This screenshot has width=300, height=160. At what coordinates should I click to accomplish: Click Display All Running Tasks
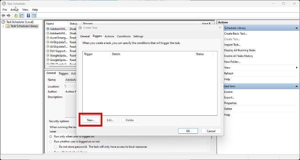pyautogui.click(x=240, y=51)
